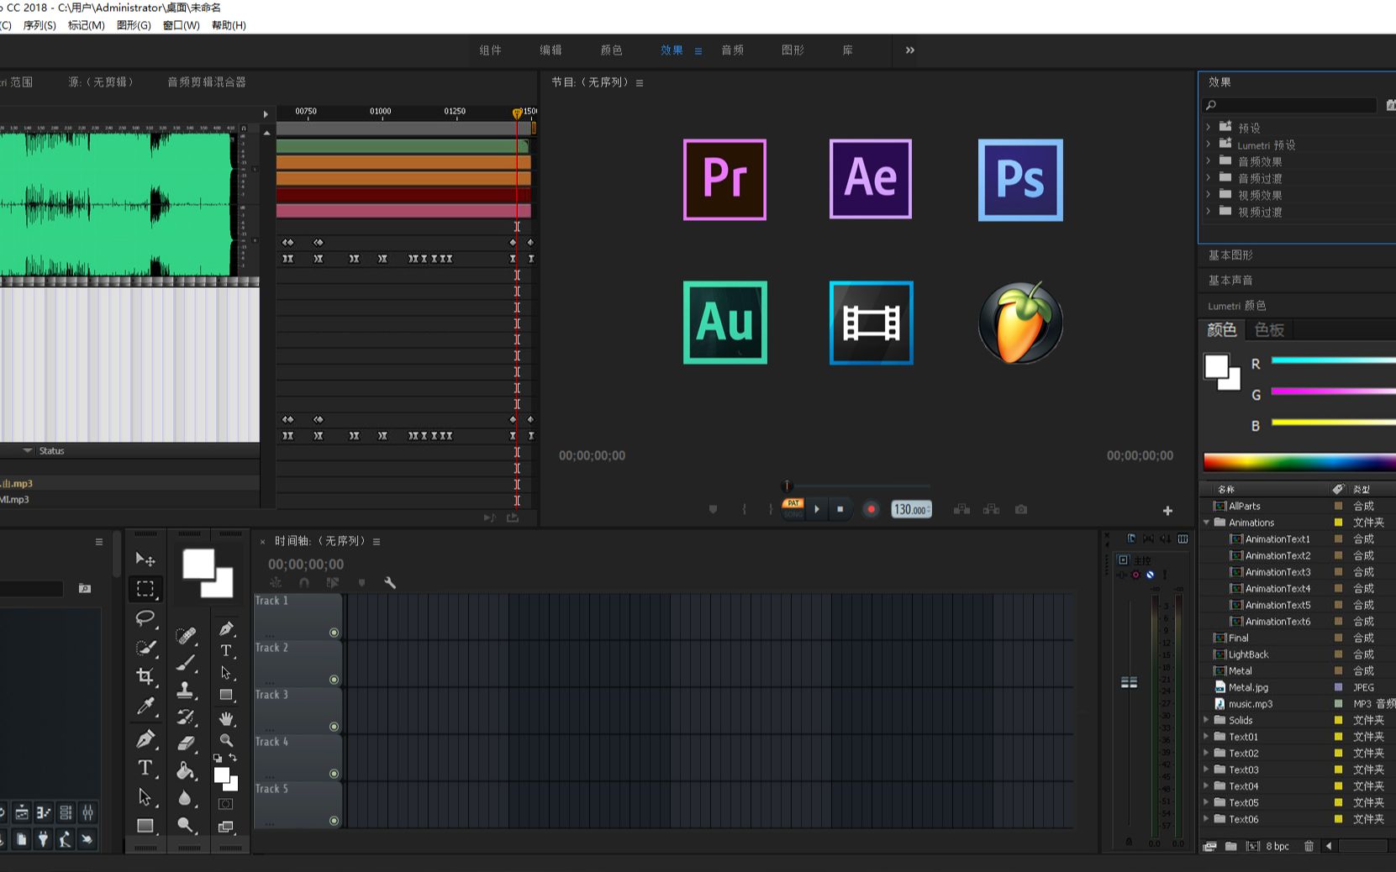1396x872 pixels.
Task: Open the 序列(S) menu
Action: pos(40,25)
